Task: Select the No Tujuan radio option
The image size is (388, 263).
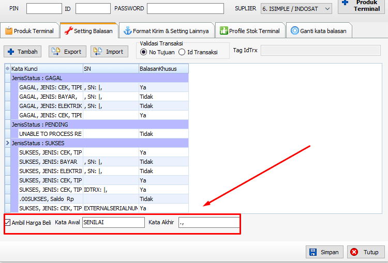Action: point(144,52)
